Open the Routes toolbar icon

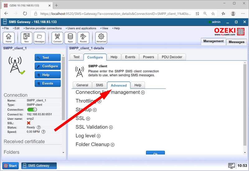pos(83,38)
